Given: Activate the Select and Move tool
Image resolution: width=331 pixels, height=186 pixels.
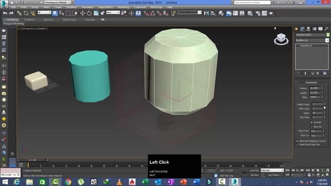Looking at the screenshot, I should (83, 13).
